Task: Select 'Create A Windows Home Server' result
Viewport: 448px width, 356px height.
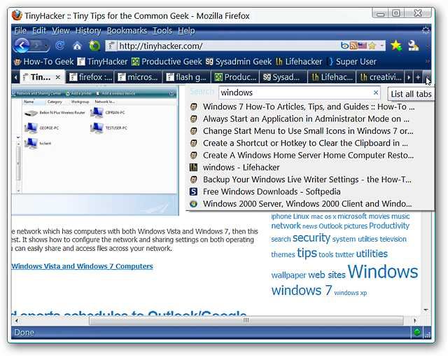Action: coord(309,156)
